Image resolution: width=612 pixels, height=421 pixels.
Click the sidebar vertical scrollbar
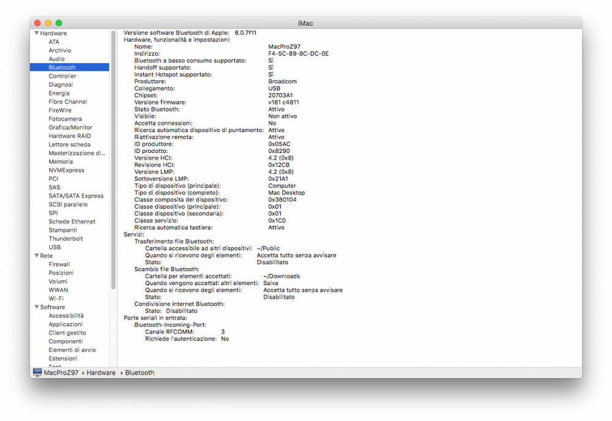114,160
